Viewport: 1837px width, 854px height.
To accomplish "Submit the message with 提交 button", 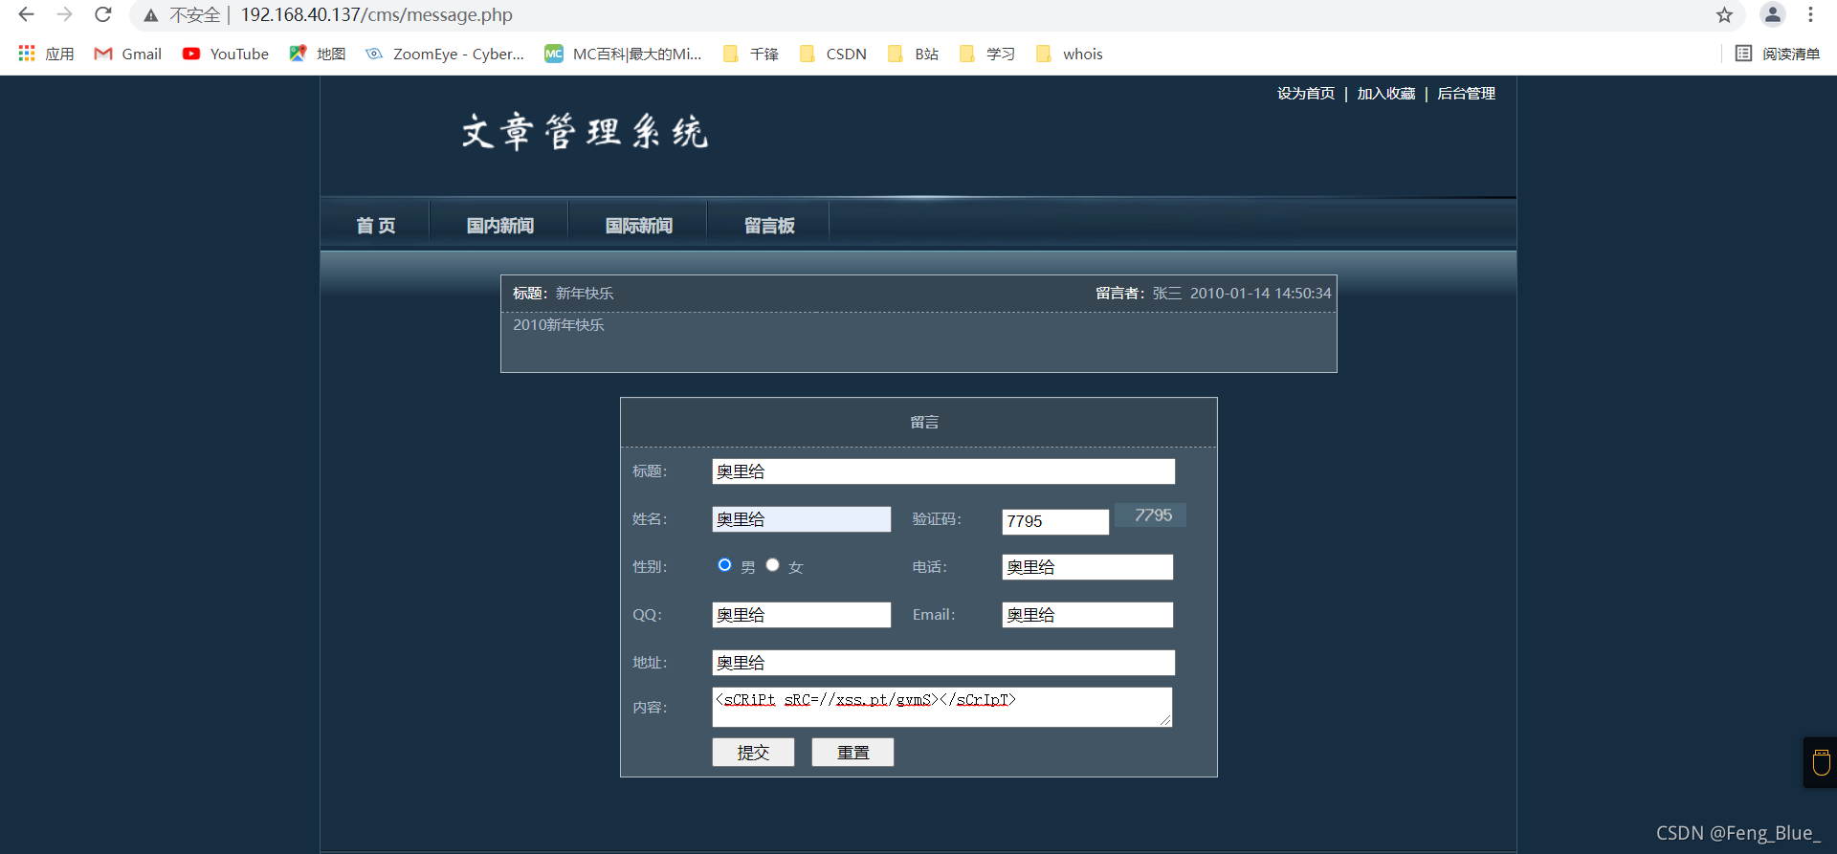I will point(753,753).
